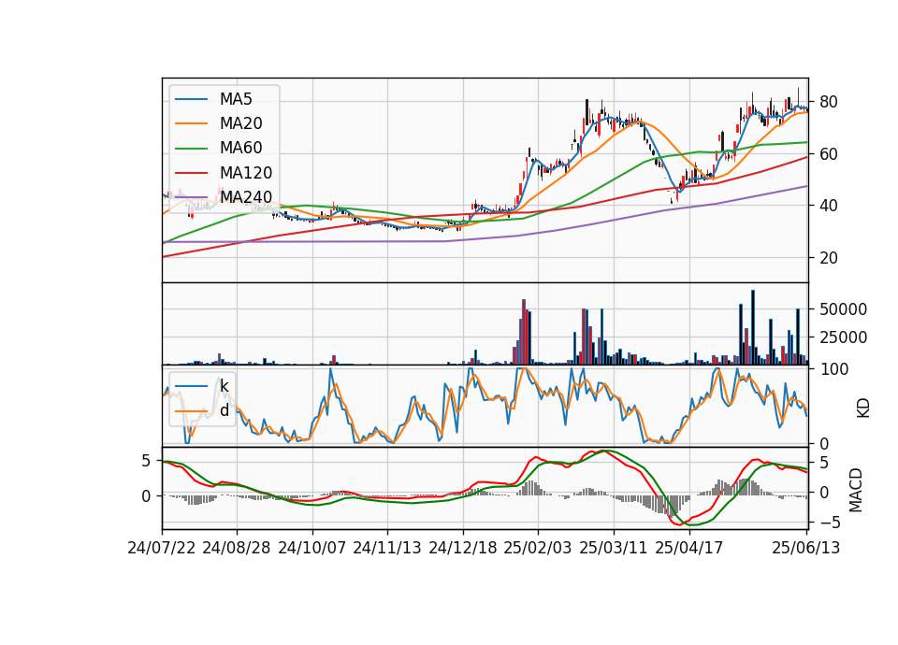Click the price axis value 40
This screenshot has width=898, height=645.
[x=828, y=206]
